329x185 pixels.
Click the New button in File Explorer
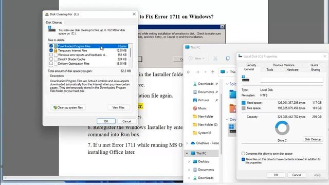coord(196,58)
